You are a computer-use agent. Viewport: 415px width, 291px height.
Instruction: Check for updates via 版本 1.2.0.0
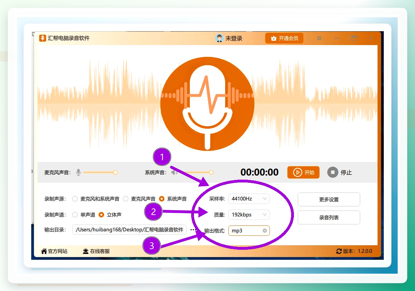[x=354, y=251]
